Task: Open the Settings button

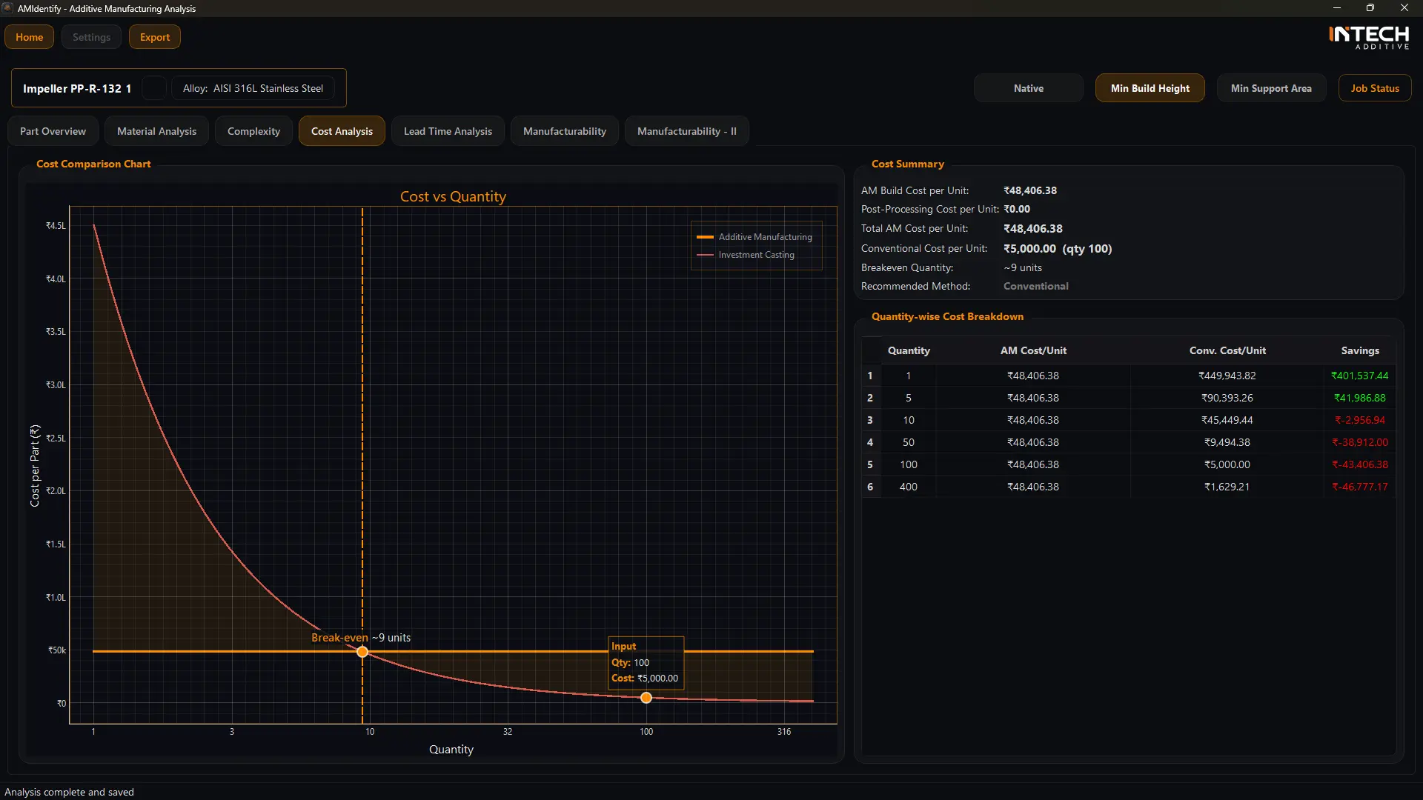Action: coord(91,37)
